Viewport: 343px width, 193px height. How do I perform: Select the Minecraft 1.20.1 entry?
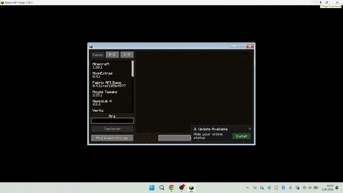(111, 66)
